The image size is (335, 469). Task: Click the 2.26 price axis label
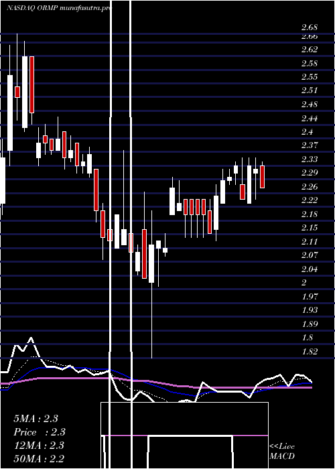pos(310,187)
